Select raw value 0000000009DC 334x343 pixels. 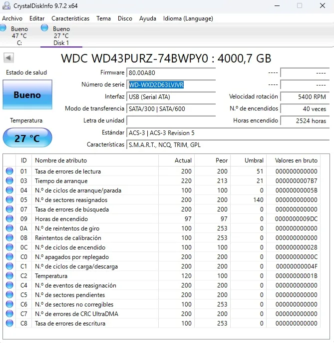[x=296, y=219]
